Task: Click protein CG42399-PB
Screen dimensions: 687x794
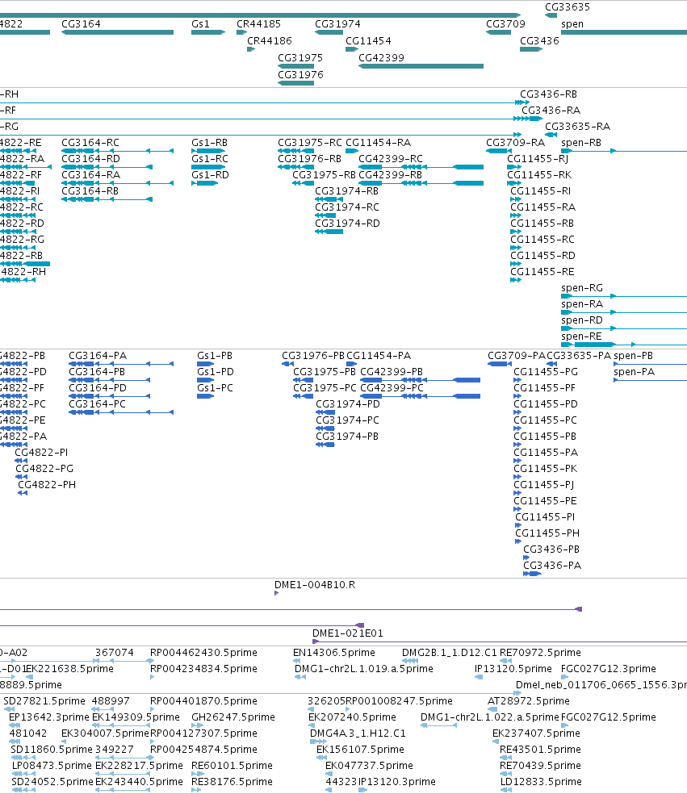Action: tap(392, 372)
